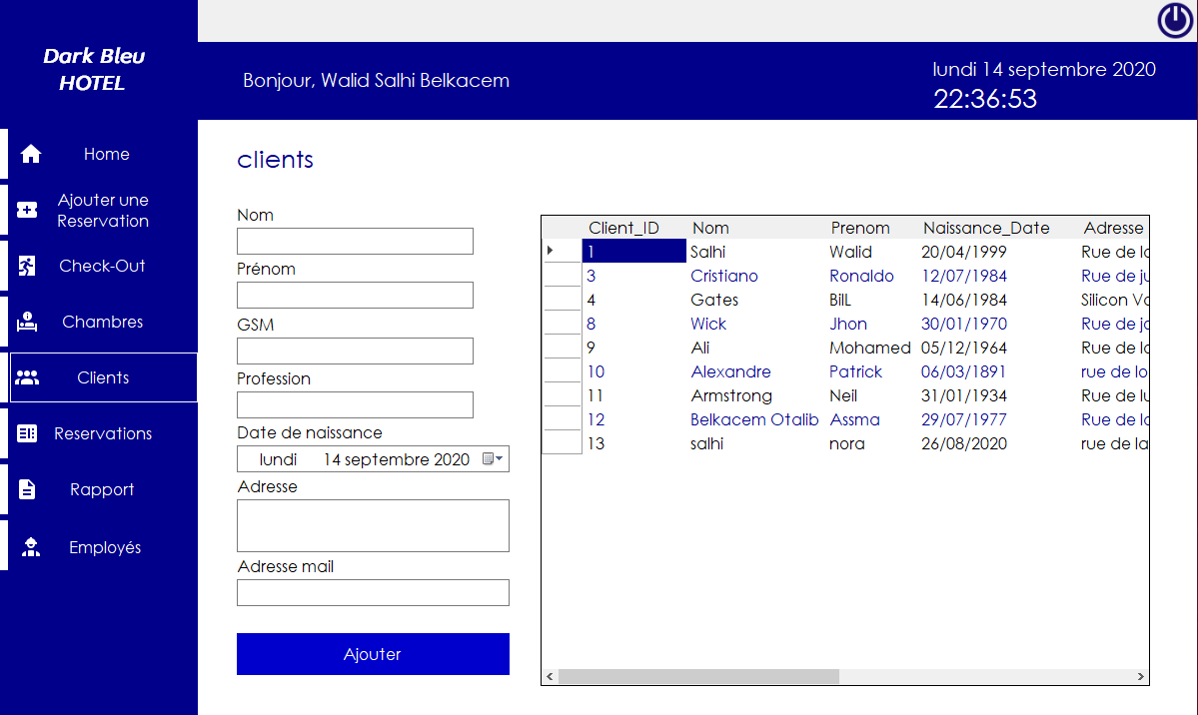Select the day '14' in date picker

[332, 459]
